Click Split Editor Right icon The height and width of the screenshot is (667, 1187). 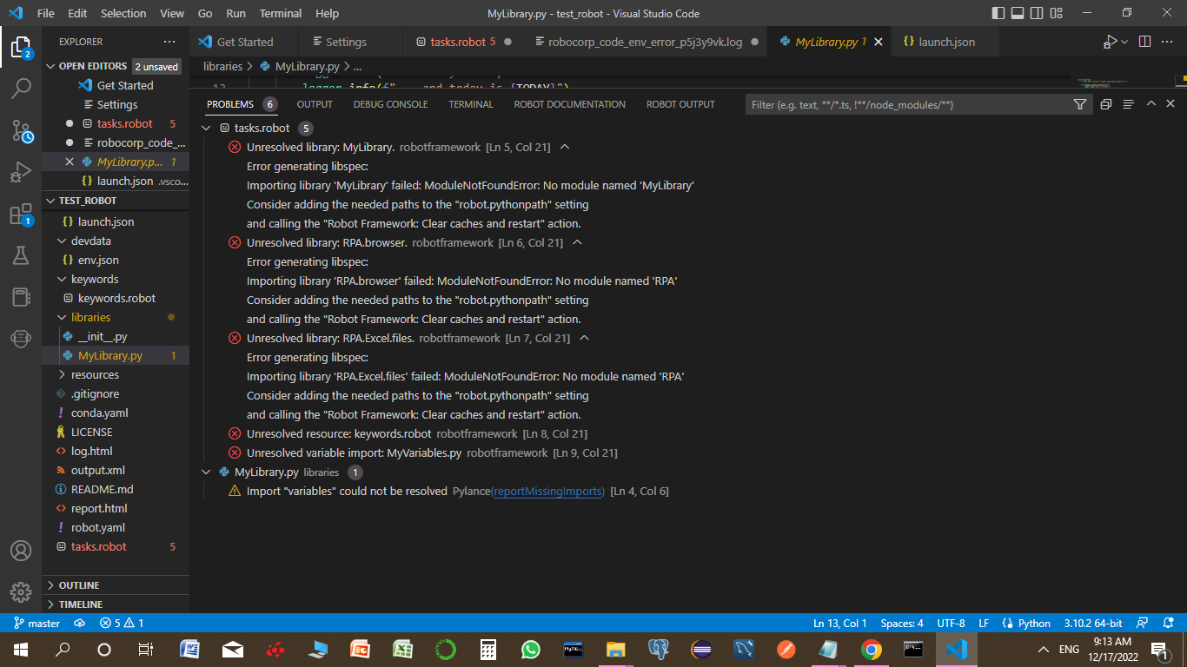1144,42
